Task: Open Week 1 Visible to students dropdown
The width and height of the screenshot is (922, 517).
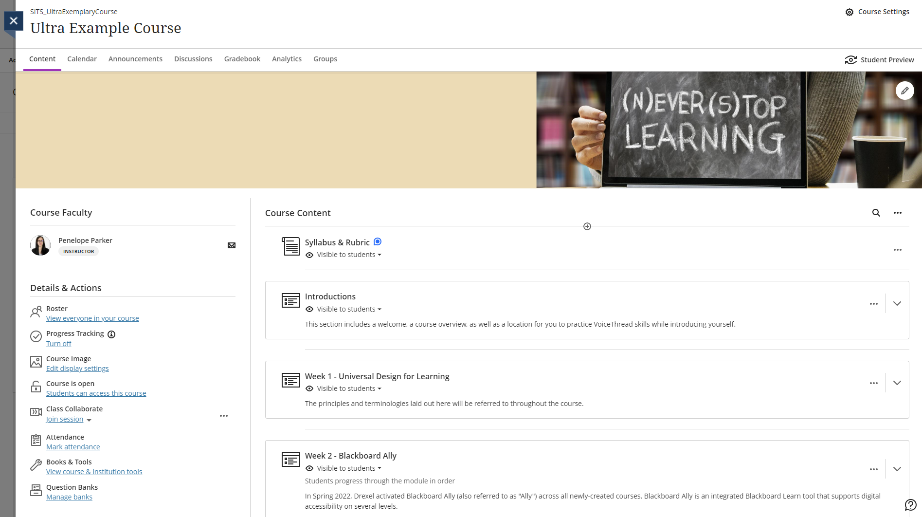Action: point(349,388)
